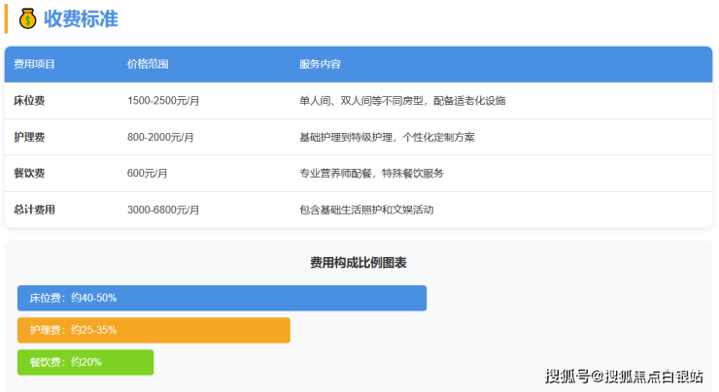Click the 收费标准 heading text
The image size is (719, 392).
point(81,18)
